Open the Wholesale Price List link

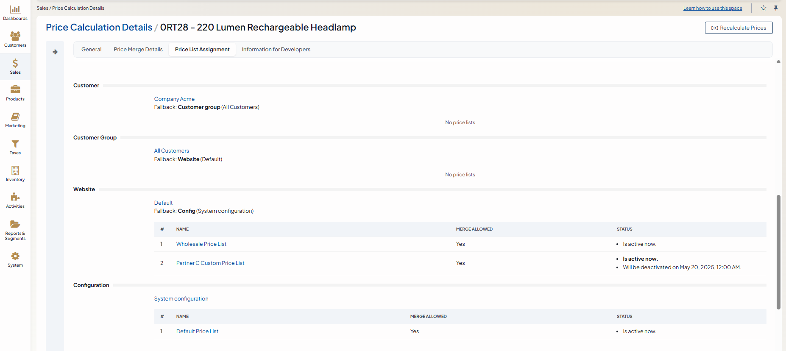click(x=201, y=244)
